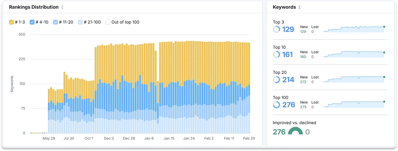This screenshot has width=398, height=151.
Task: Click the Top 100 trend sparkline
Action: pos(354,104)
